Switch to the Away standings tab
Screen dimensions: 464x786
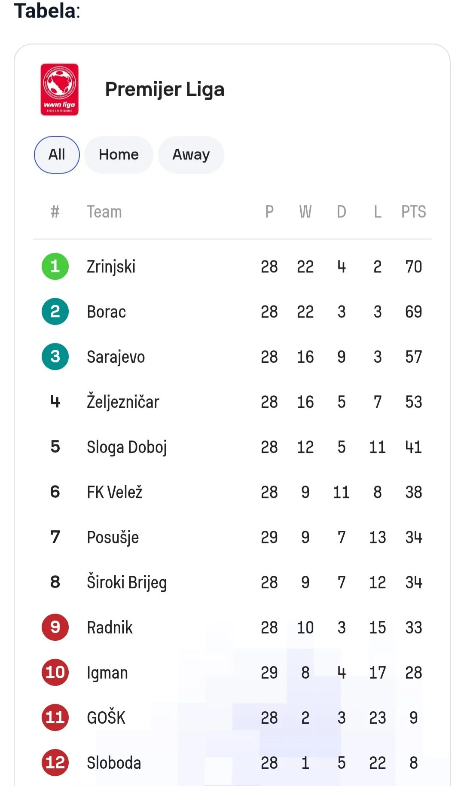(191, 155)
